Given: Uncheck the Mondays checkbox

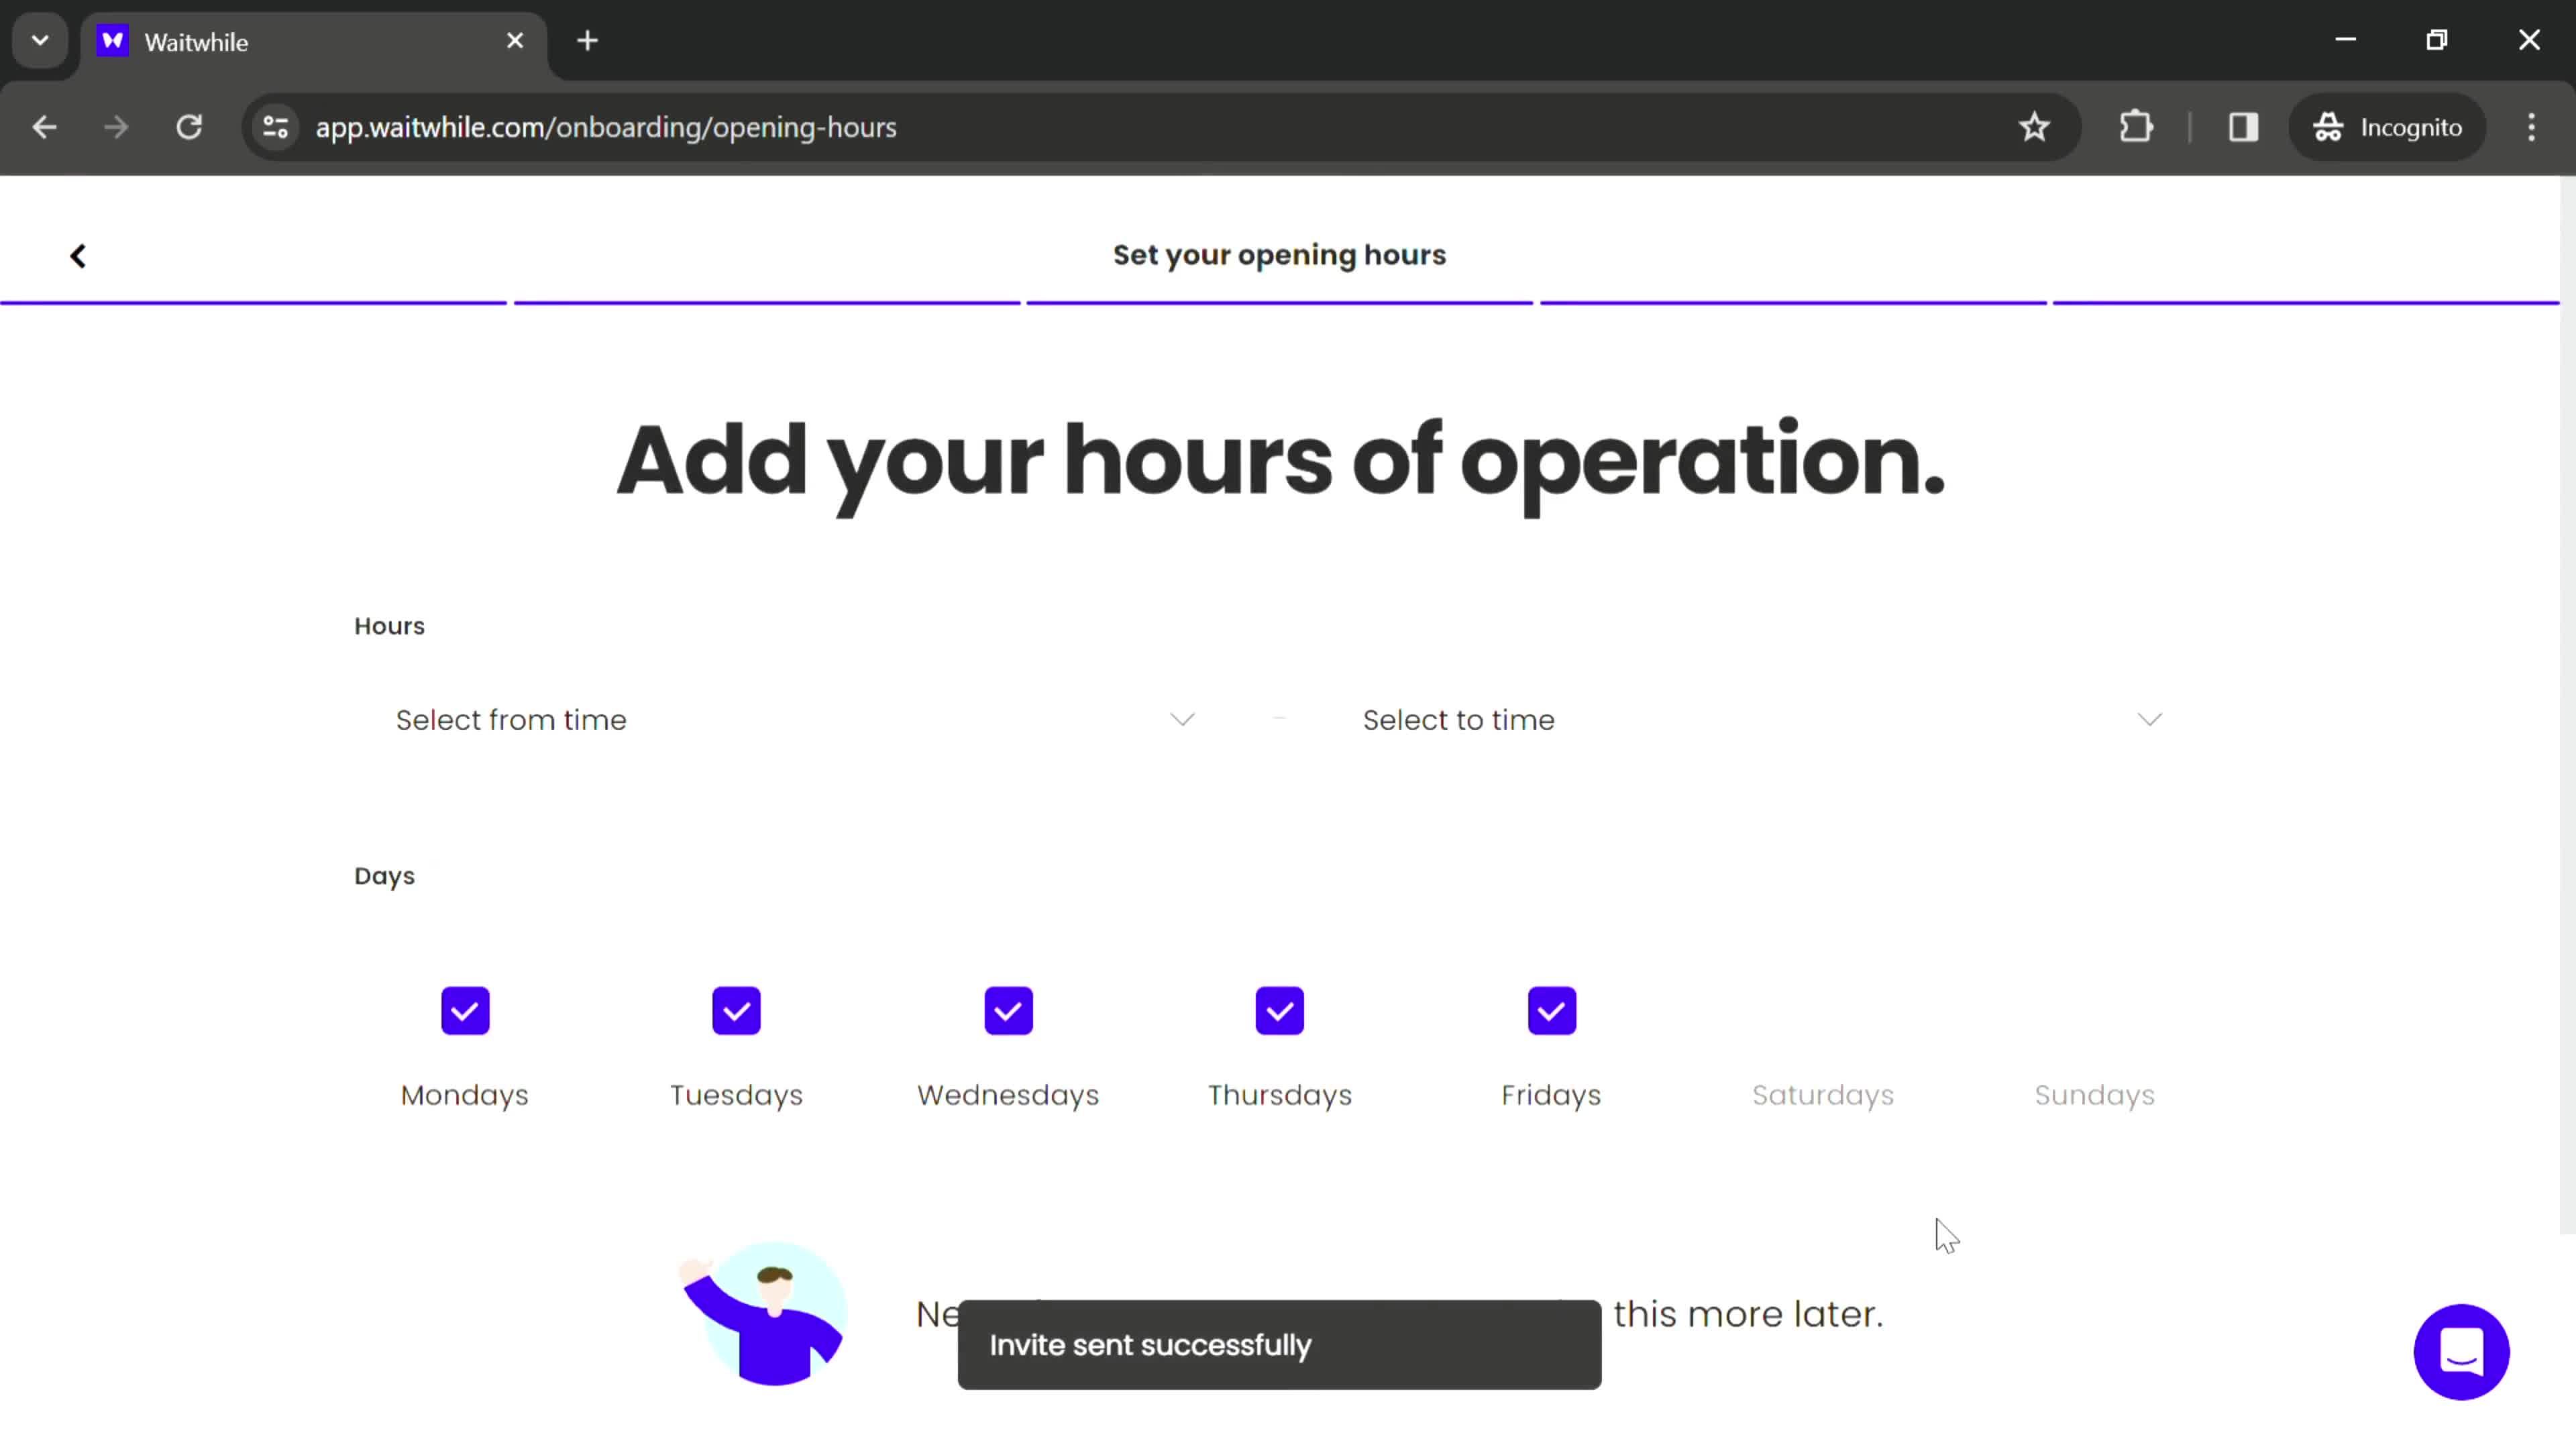Looking at the screenshot, I should click(x=465, y=1011).
